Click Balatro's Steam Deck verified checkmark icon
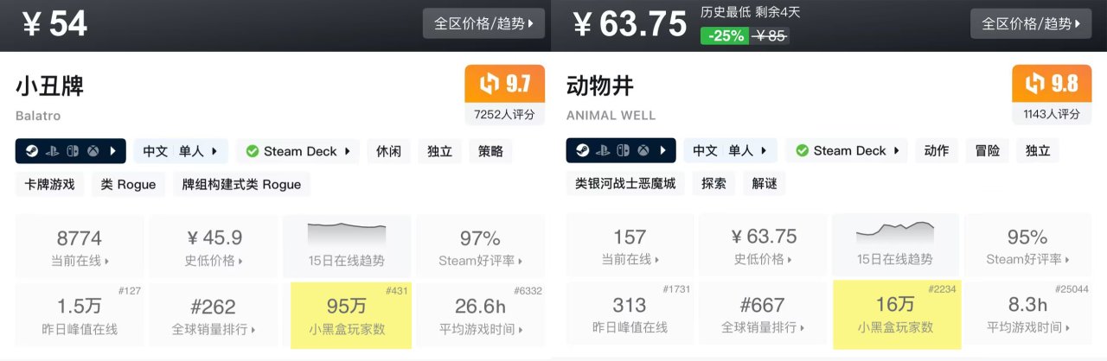 [253, 151]
